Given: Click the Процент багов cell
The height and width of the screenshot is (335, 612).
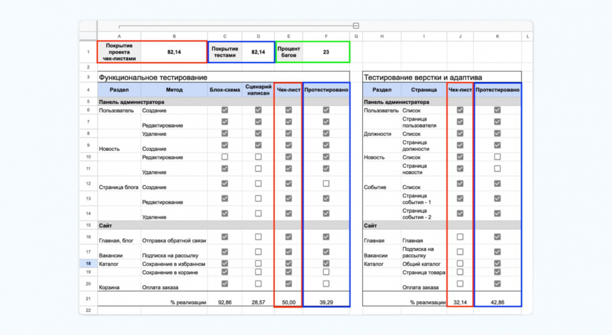Looking at the screenshot, I should point(289,52).
